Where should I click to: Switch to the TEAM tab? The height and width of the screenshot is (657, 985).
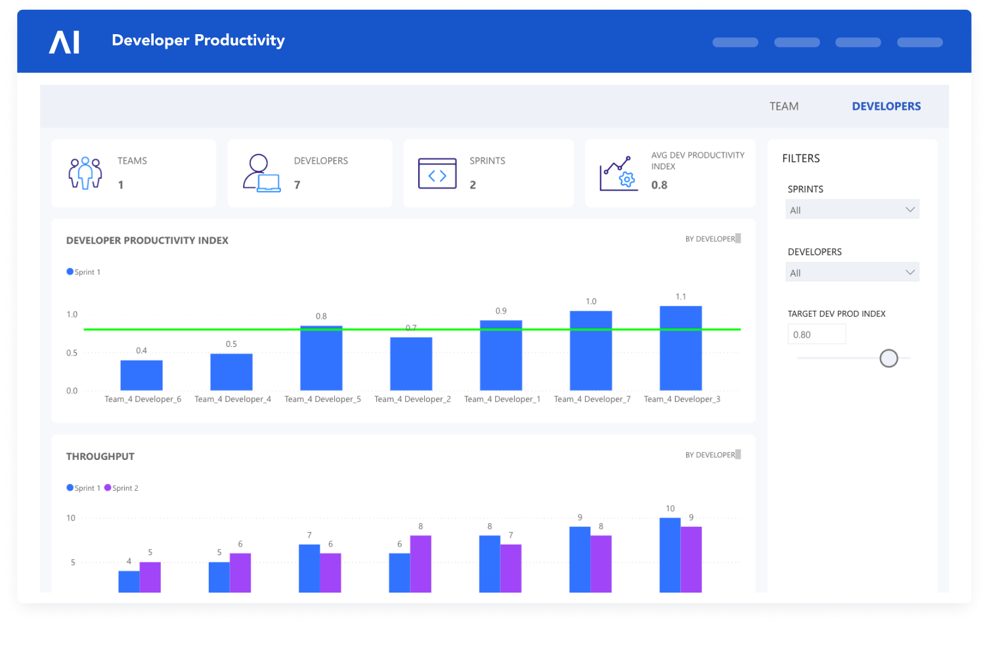point(784,106)
